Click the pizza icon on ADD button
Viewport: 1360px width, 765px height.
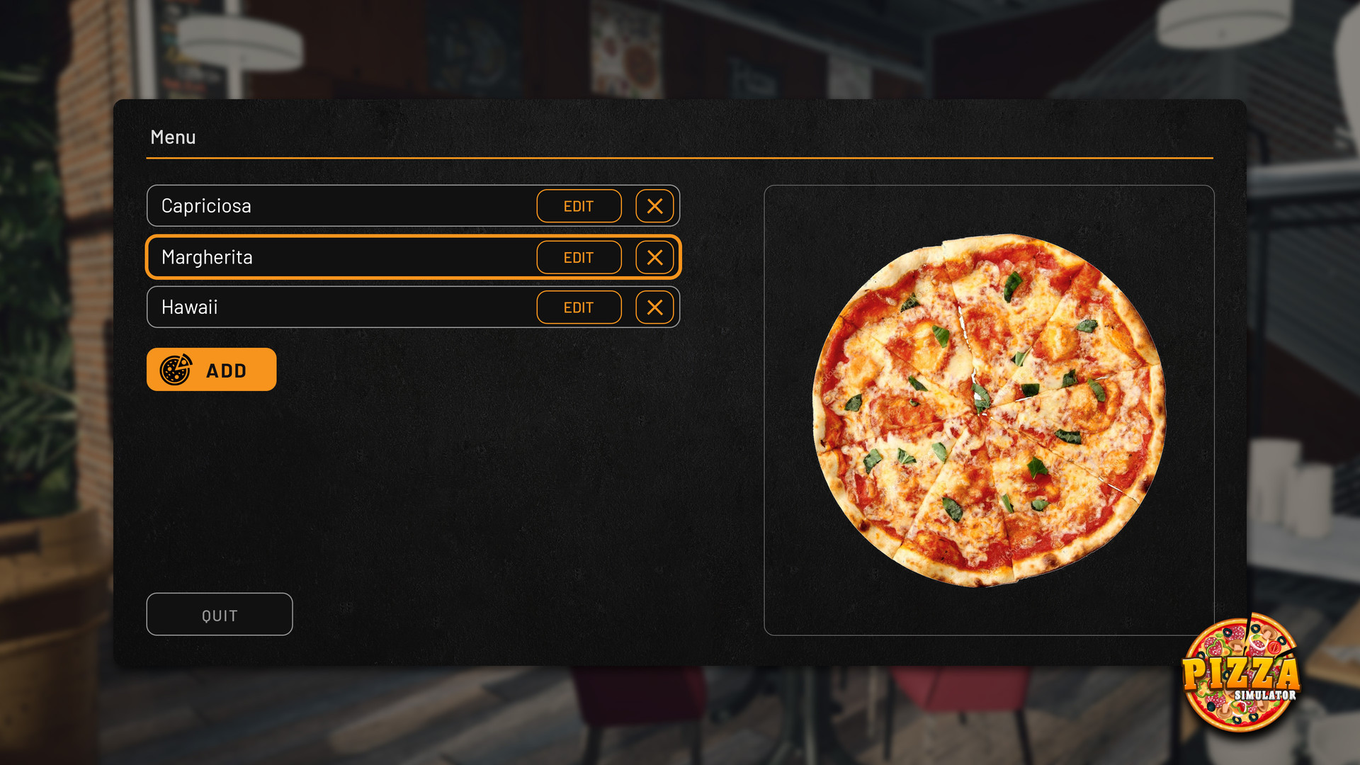tap(176, 371)
